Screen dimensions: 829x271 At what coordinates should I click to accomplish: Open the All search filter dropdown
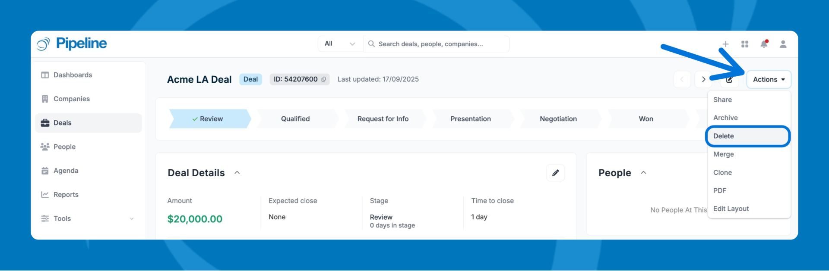(340, 44)
